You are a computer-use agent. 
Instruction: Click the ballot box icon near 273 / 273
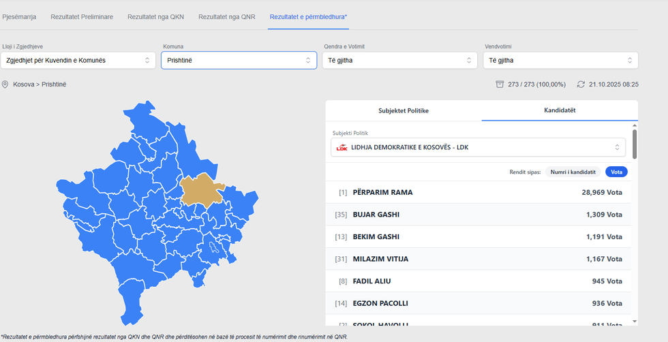(x=500, y=84)
